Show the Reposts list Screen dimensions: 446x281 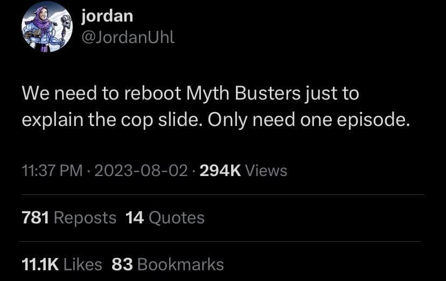85,218
